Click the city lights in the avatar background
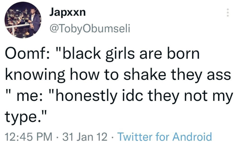Image resolution: width=238 pixels, height=147 pixels. coord(13,18)
